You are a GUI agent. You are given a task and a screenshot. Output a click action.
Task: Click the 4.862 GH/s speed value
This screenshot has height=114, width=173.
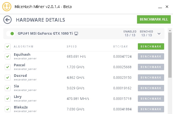[x=76, y=77]
